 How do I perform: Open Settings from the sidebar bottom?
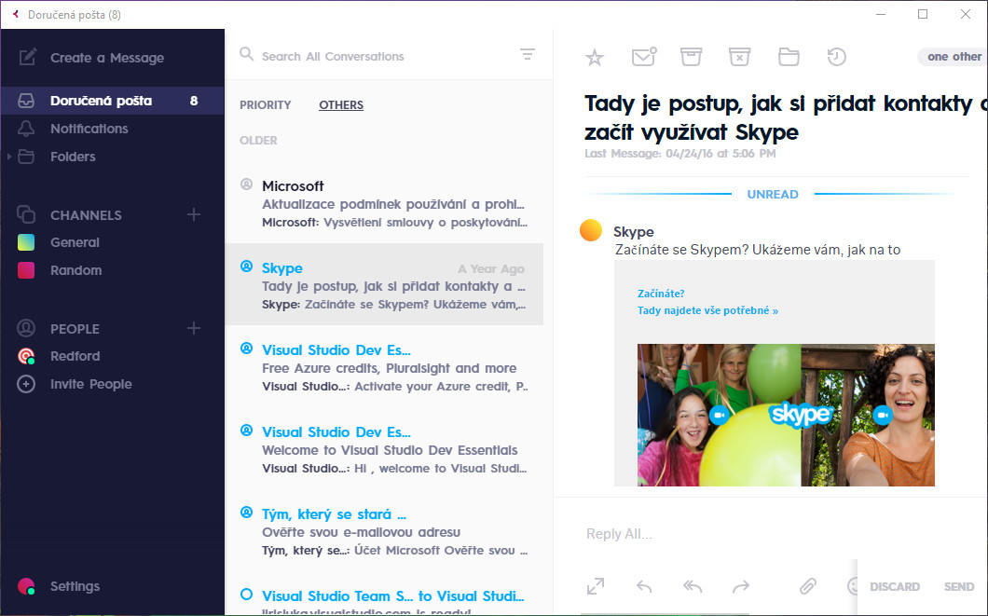coord(75,586)
